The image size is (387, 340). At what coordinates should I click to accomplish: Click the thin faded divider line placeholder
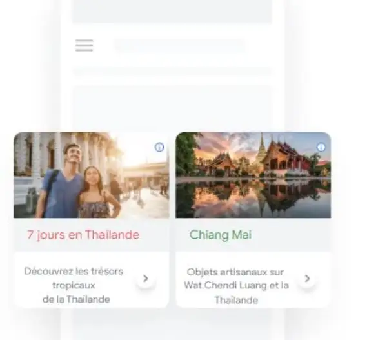[x=172, y=72]
